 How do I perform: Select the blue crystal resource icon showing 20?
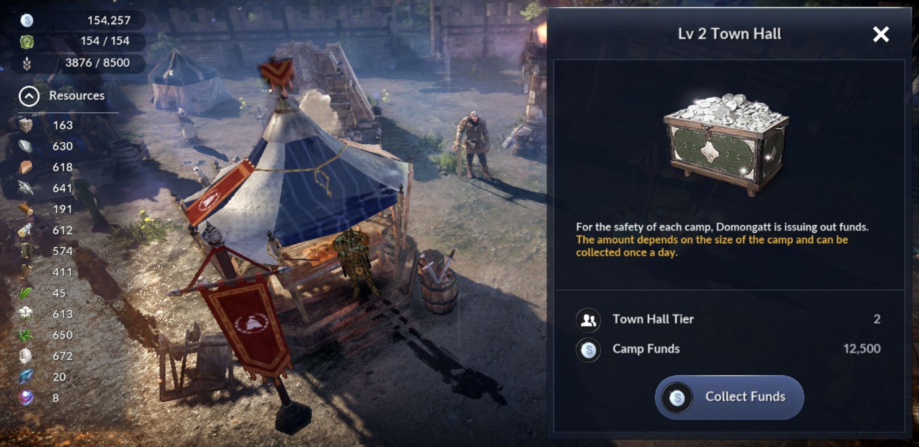point(26,377)
